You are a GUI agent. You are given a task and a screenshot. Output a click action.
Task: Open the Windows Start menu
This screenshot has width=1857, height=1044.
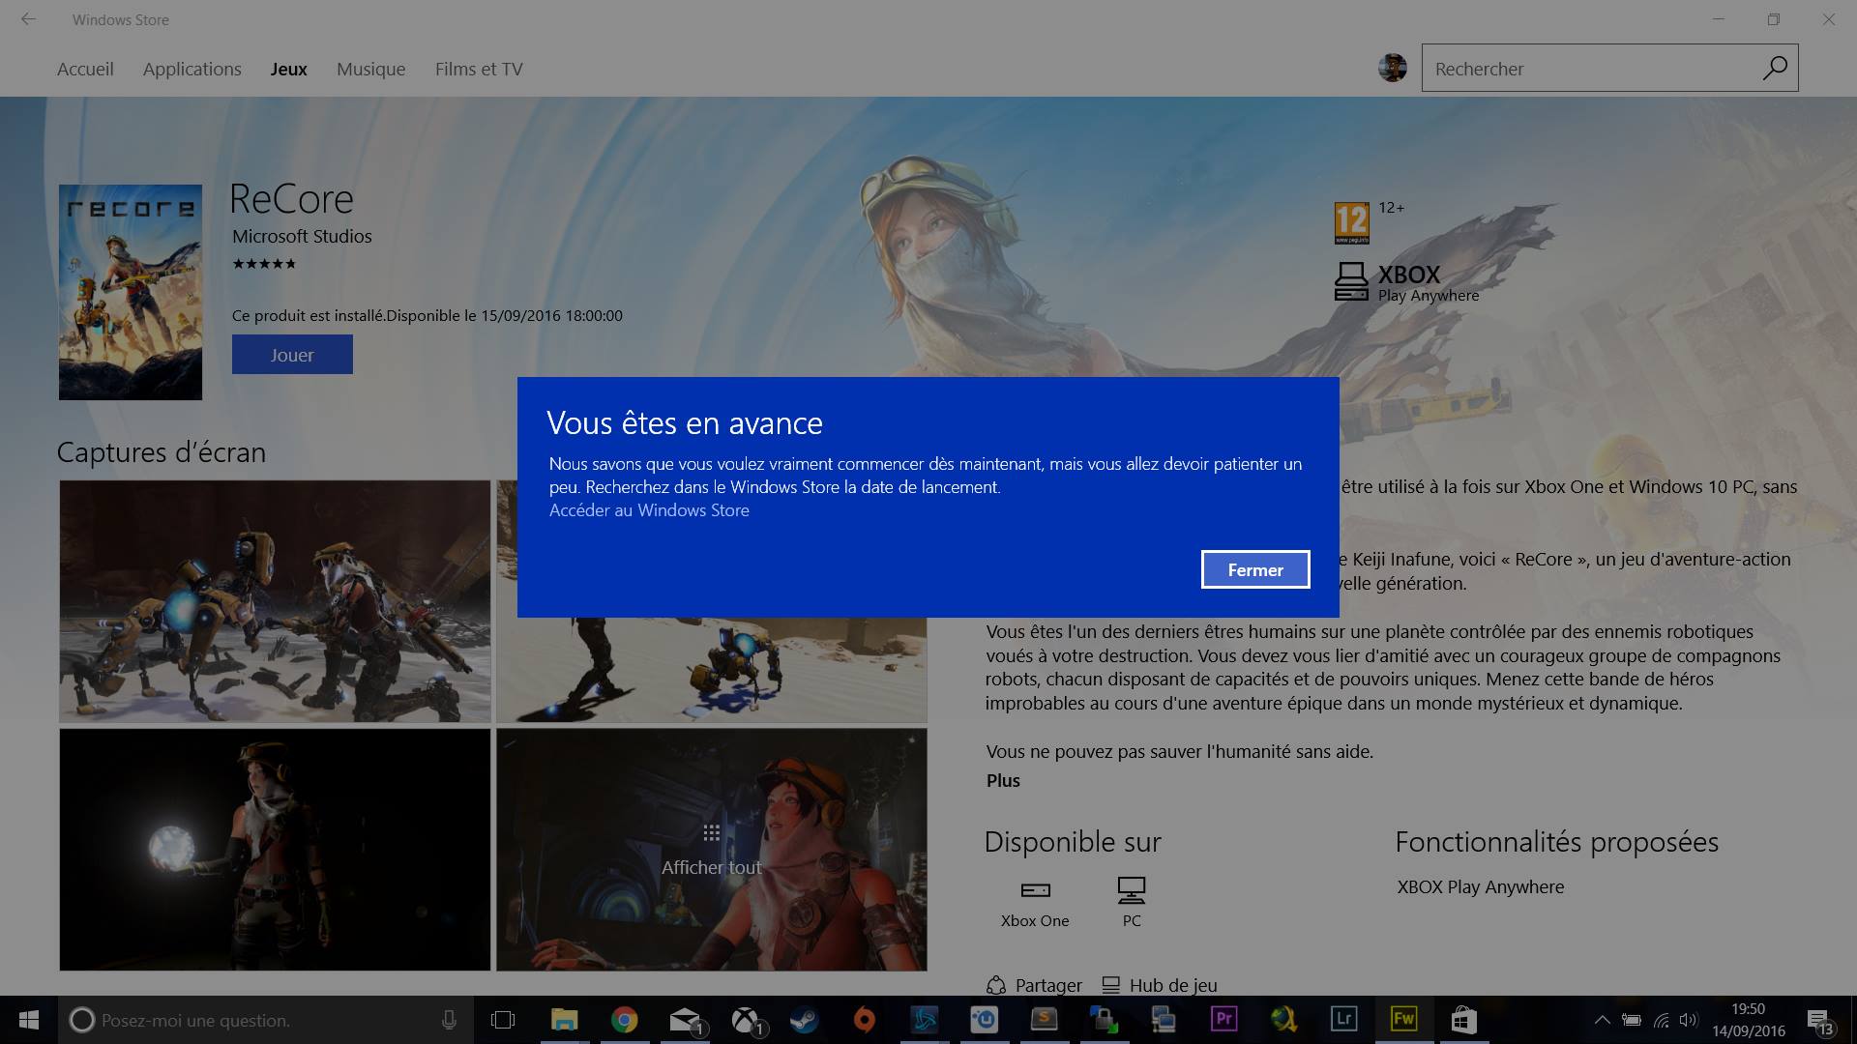click(28, 1020)
